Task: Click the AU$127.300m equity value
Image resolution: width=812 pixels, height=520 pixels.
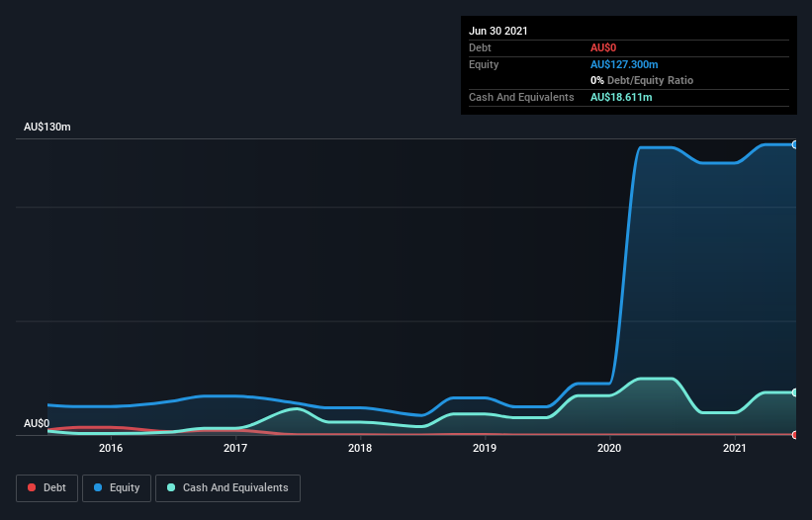Action: [x=624, y=64]
